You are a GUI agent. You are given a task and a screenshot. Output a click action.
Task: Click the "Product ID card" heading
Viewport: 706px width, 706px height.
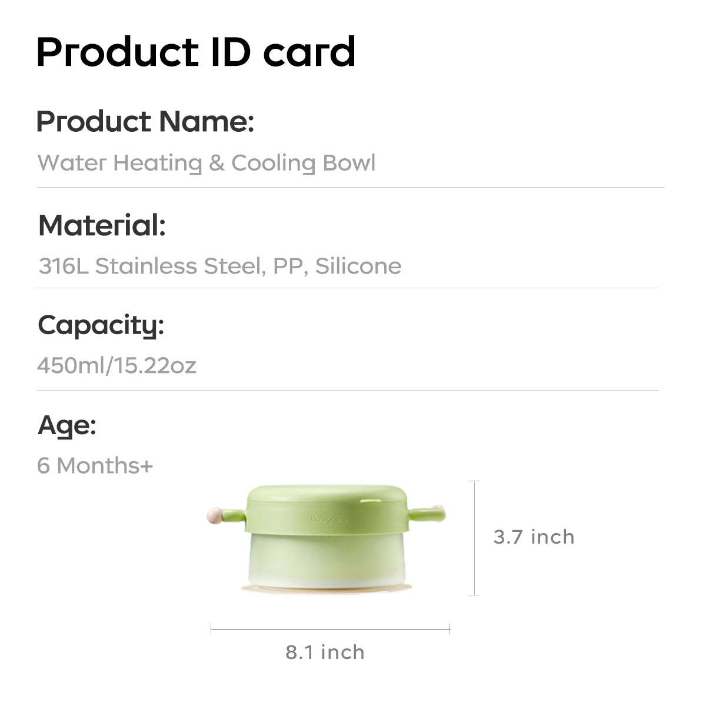tap(195, 52)
